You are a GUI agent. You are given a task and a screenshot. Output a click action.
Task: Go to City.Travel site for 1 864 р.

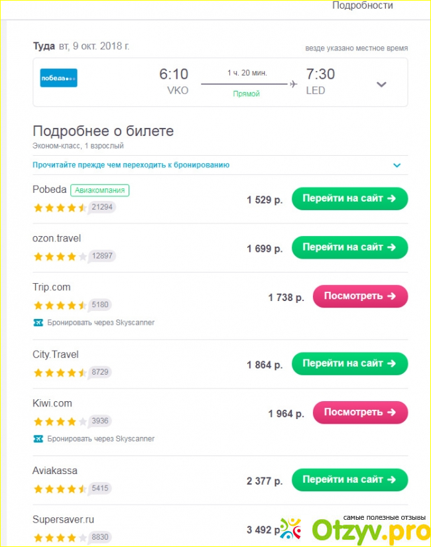(x=349, y=363)
